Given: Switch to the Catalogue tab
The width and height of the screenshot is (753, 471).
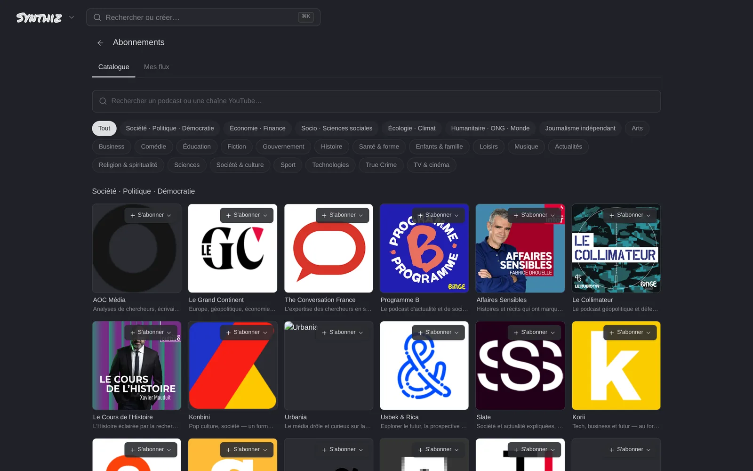Looking at the screenshot, I should tap(113, 67).
